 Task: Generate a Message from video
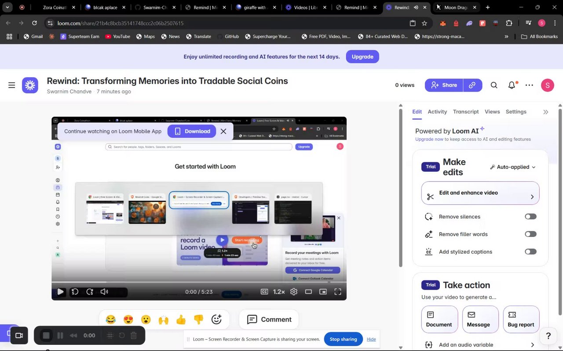click(480, 319)
